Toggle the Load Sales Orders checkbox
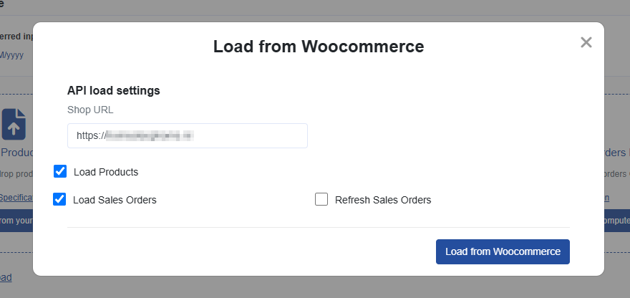630x298 pixels. 59,200
